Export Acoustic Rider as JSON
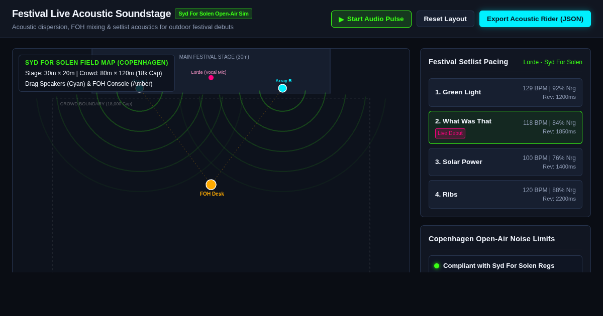Screen dimensions: 603x316 pyautogui.click(x=535, y=19)
